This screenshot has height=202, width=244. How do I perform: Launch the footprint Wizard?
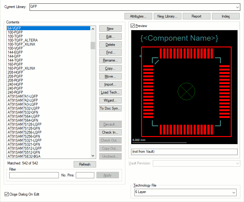[110, 100]
